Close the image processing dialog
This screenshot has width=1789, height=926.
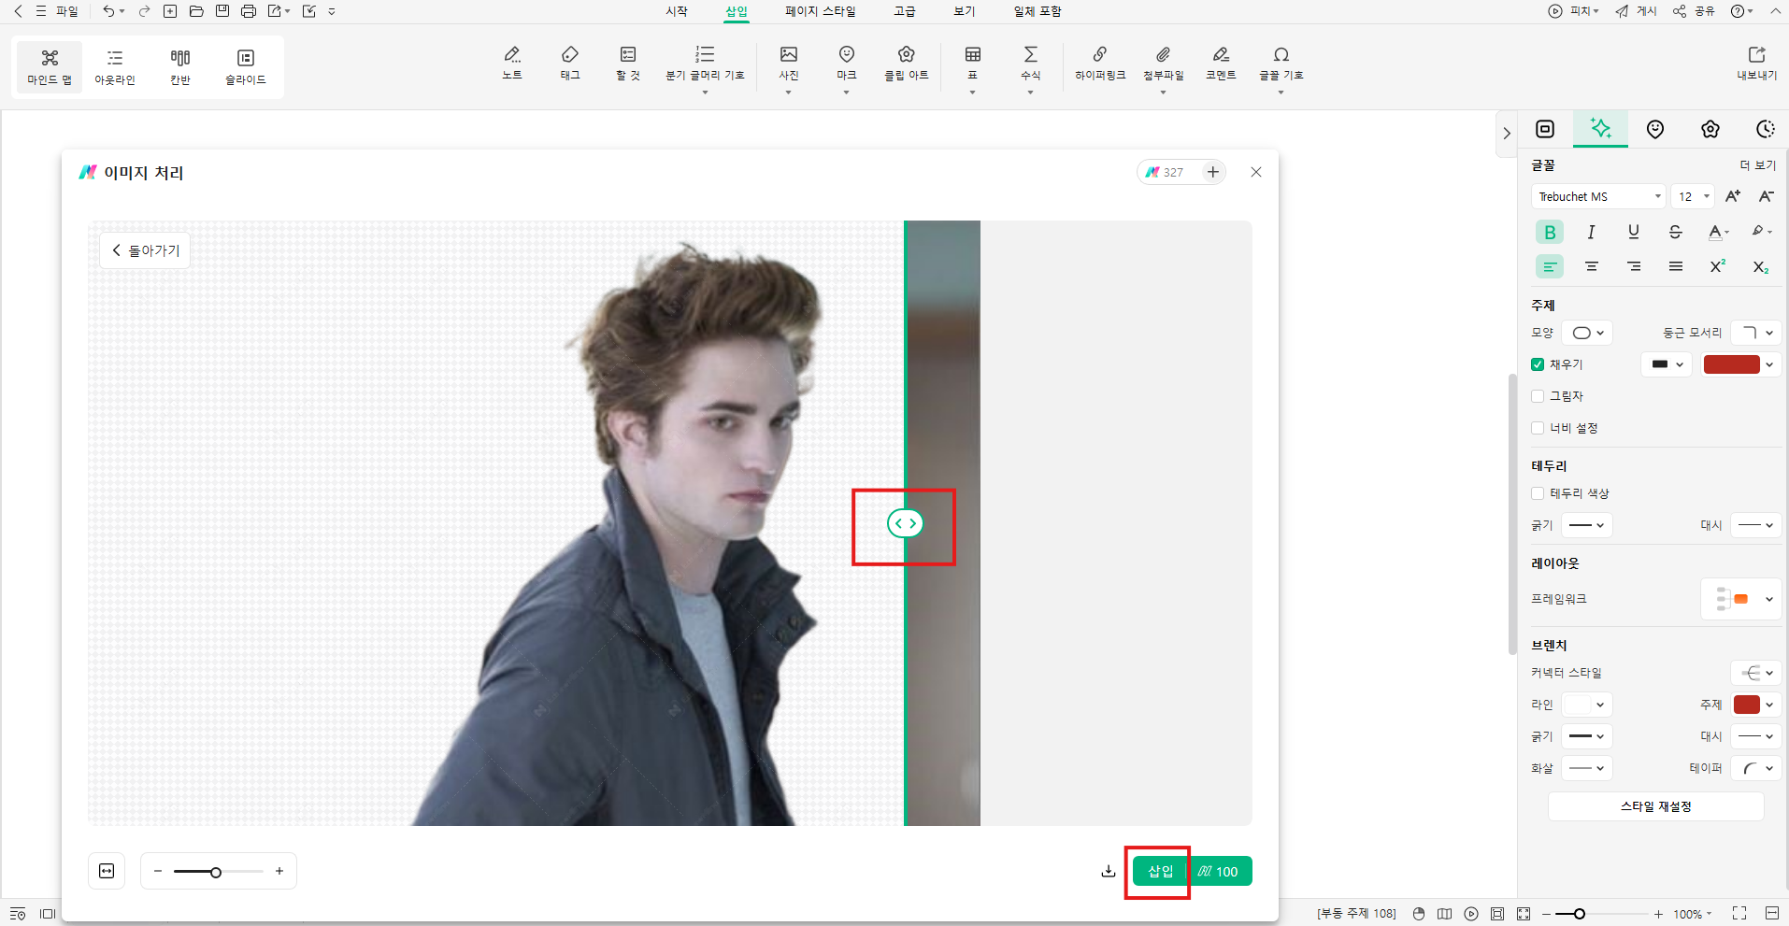[x=1256, y=172]
